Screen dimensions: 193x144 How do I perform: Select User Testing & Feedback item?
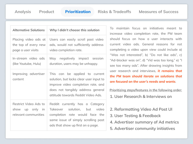(135, 116)
